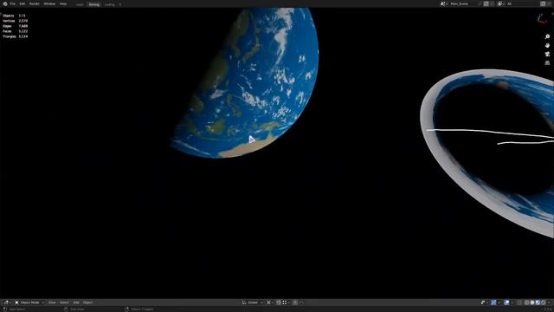Open the Help menu

pos(63,3)
